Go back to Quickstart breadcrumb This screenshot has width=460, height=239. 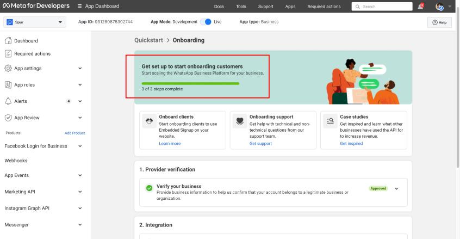[148, 40]
